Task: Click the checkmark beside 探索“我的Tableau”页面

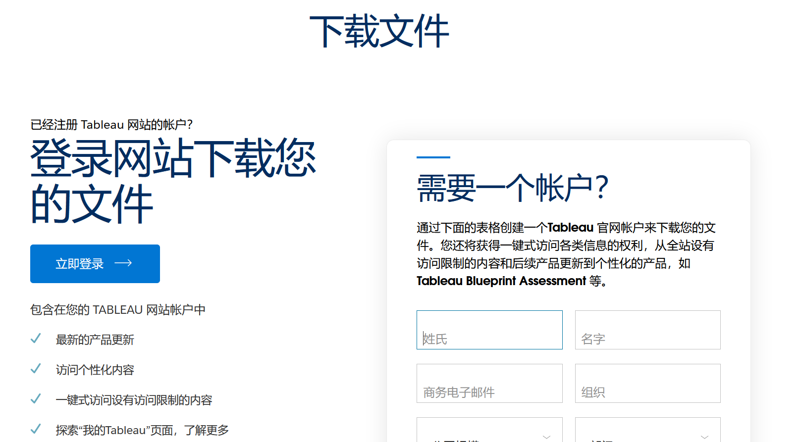Action: click(x=36, y=429)
